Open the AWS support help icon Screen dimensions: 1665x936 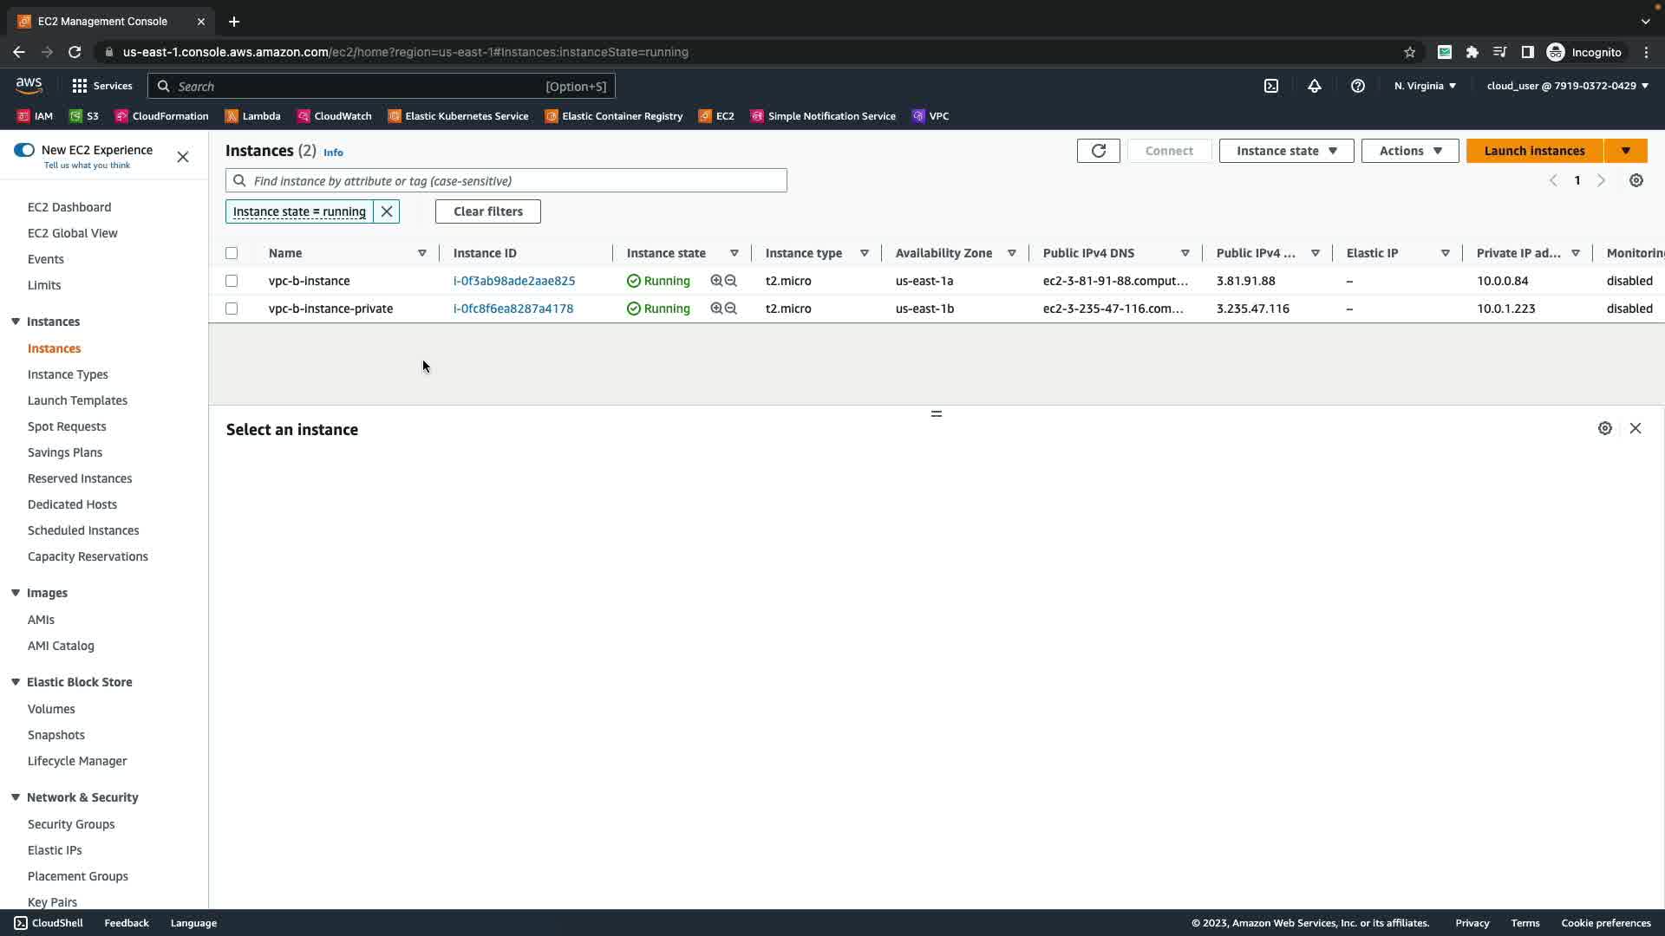coord(1357,86)
